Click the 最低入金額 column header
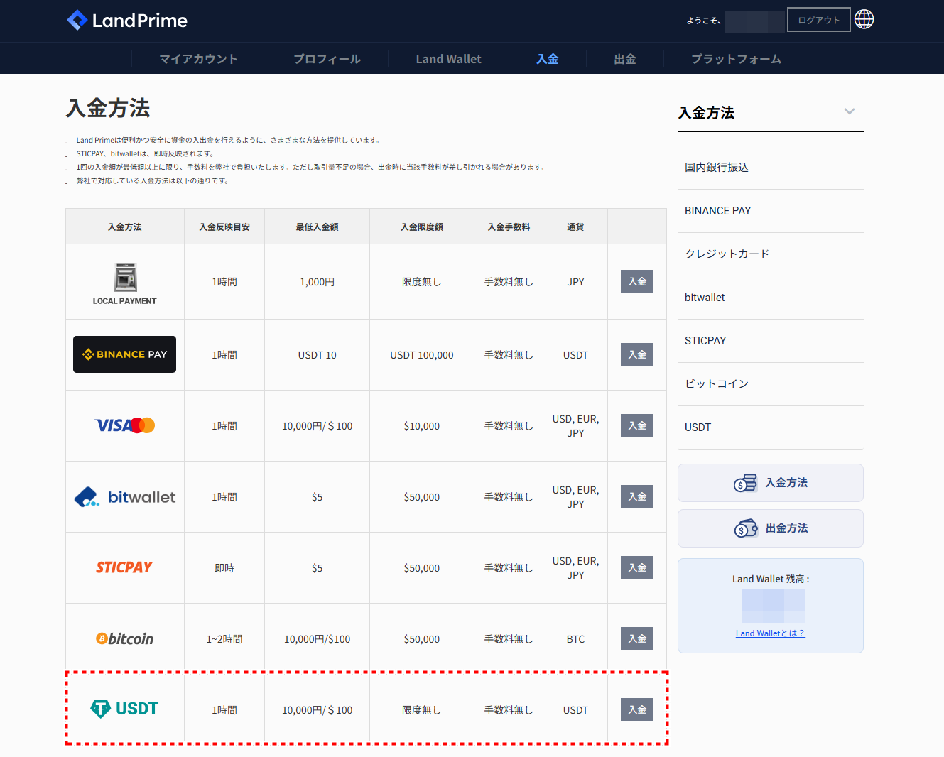Screen dimensions: 944x757 [x=318, y=227]
